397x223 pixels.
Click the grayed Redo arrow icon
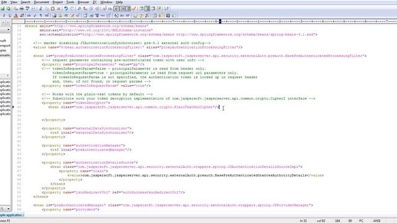click(72, 9)
